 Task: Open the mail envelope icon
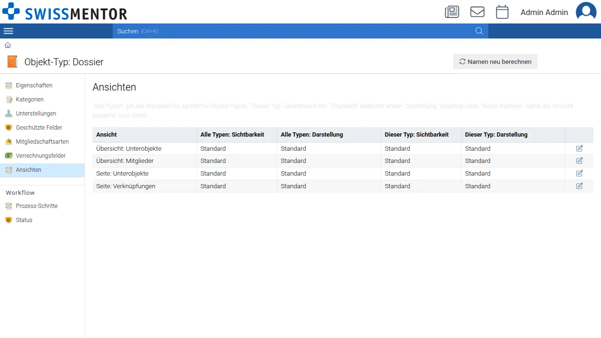click(x=478, y=12)
